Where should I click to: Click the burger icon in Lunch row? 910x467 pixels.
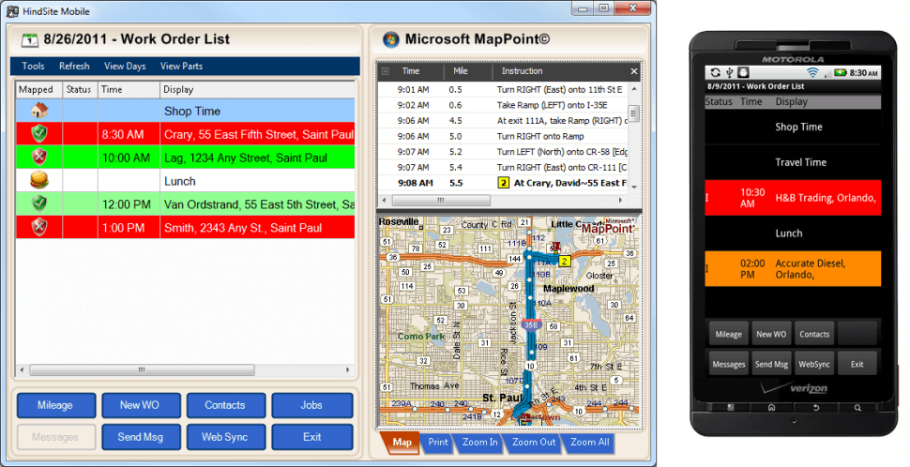38,180
